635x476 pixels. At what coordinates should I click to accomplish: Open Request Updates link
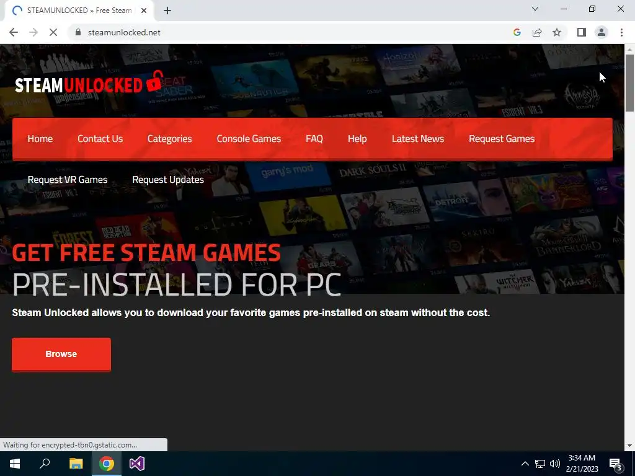coord(168,180)
